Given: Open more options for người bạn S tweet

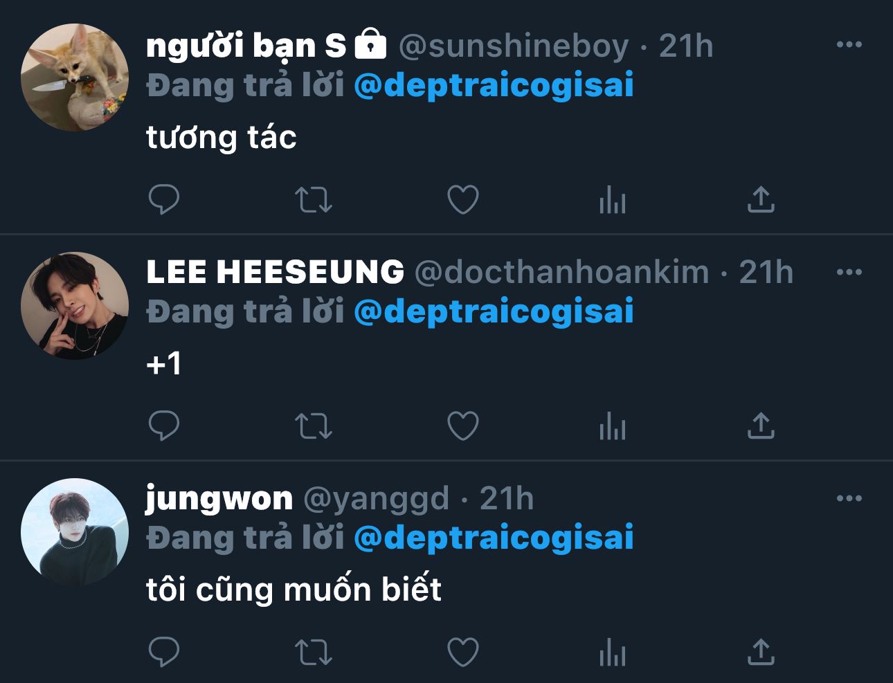Looking at the screenshot, I should 849,45.
